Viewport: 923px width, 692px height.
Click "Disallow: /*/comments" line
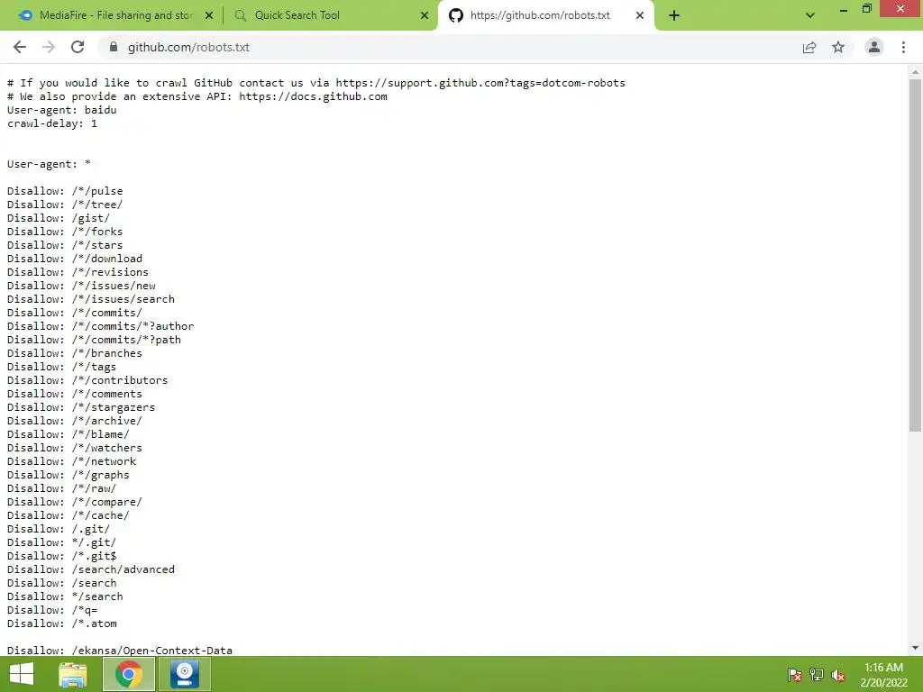[x=75, y=395]
